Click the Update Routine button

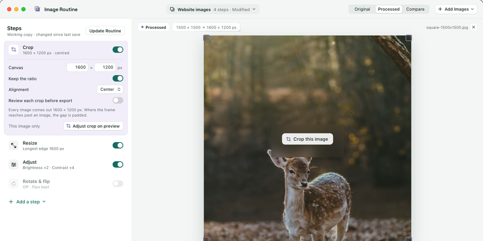point(105,31)
